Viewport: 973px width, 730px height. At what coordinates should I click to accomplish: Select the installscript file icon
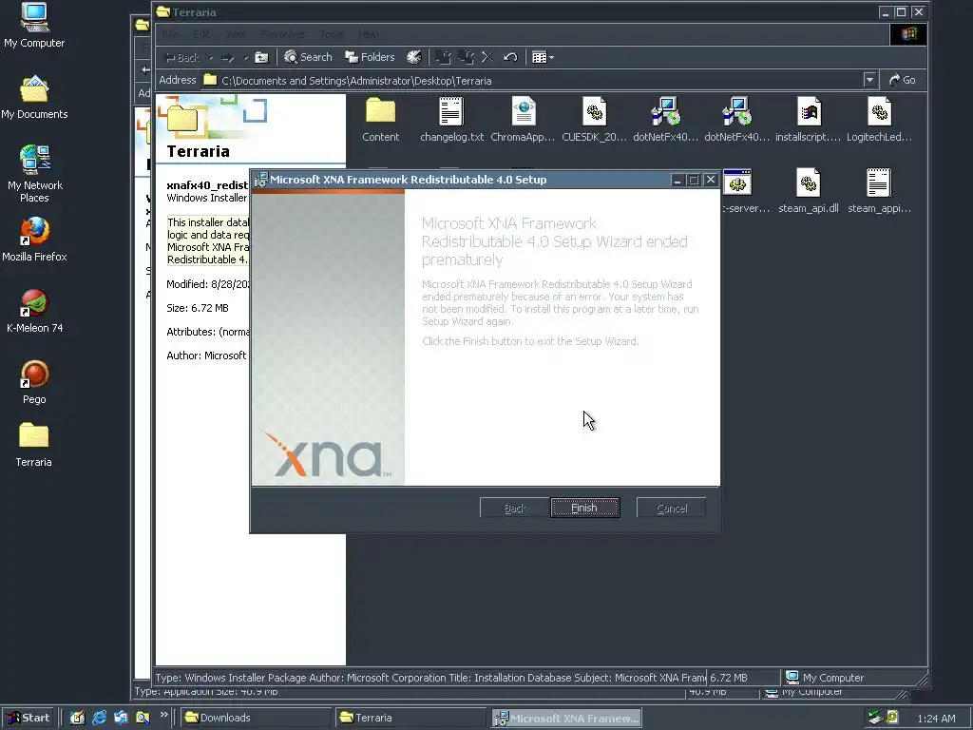(x=808, y=120)
